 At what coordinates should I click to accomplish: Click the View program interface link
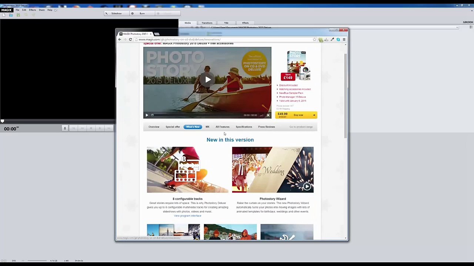[187, 216]
